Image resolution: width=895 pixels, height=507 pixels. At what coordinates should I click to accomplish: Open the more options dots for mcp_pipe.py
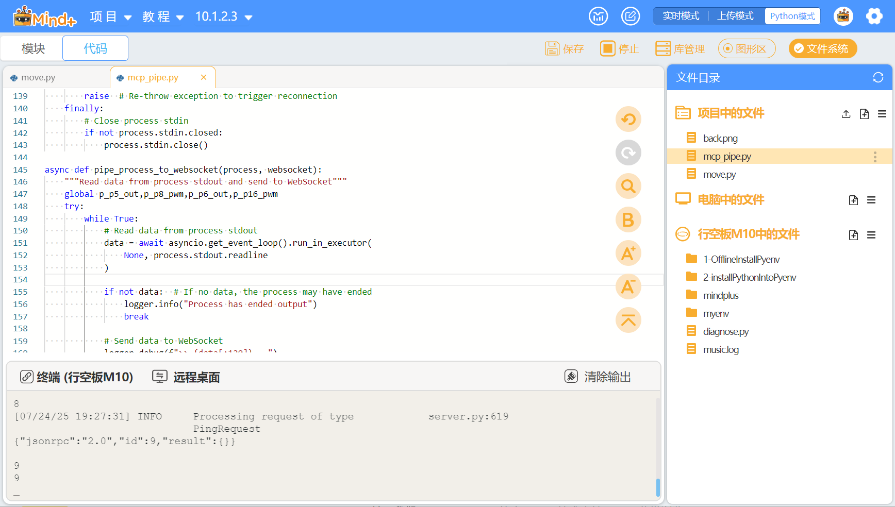[875, 157]
